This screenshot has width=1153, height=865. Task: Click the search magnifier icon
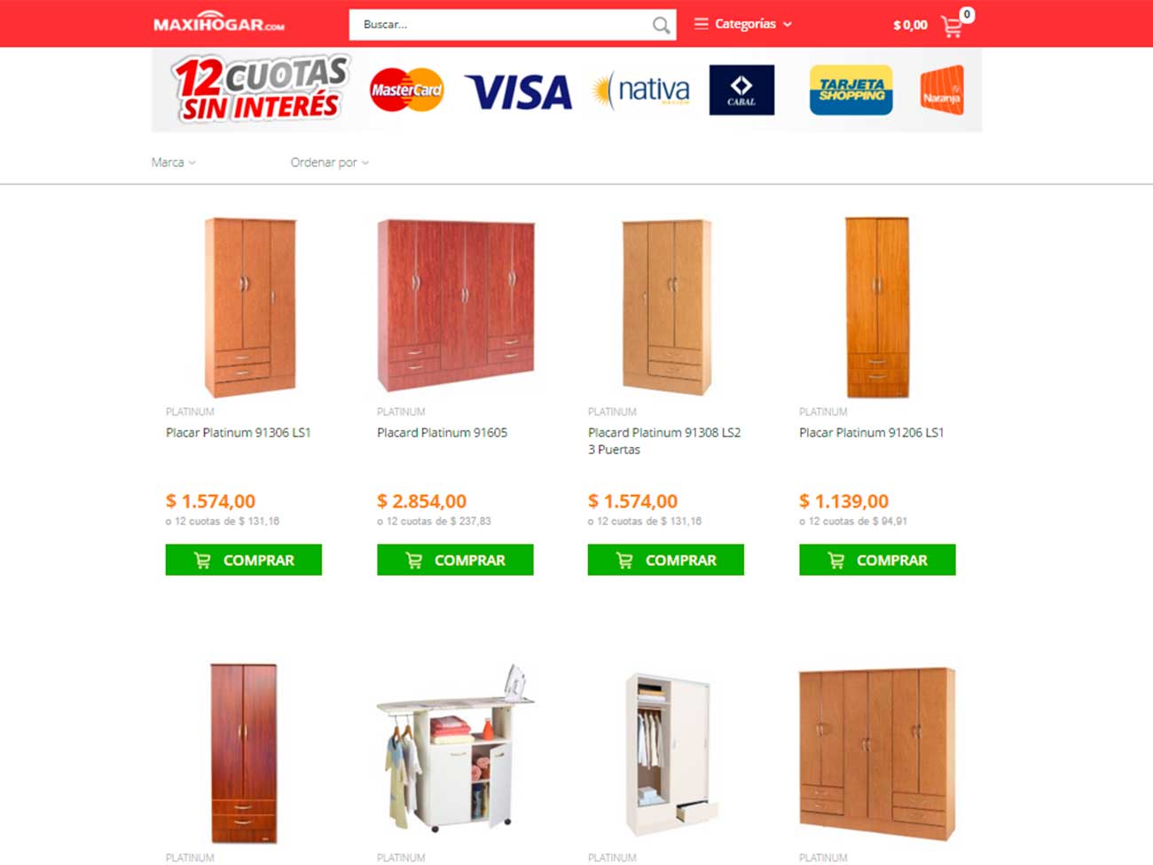[x=661, y=25]
